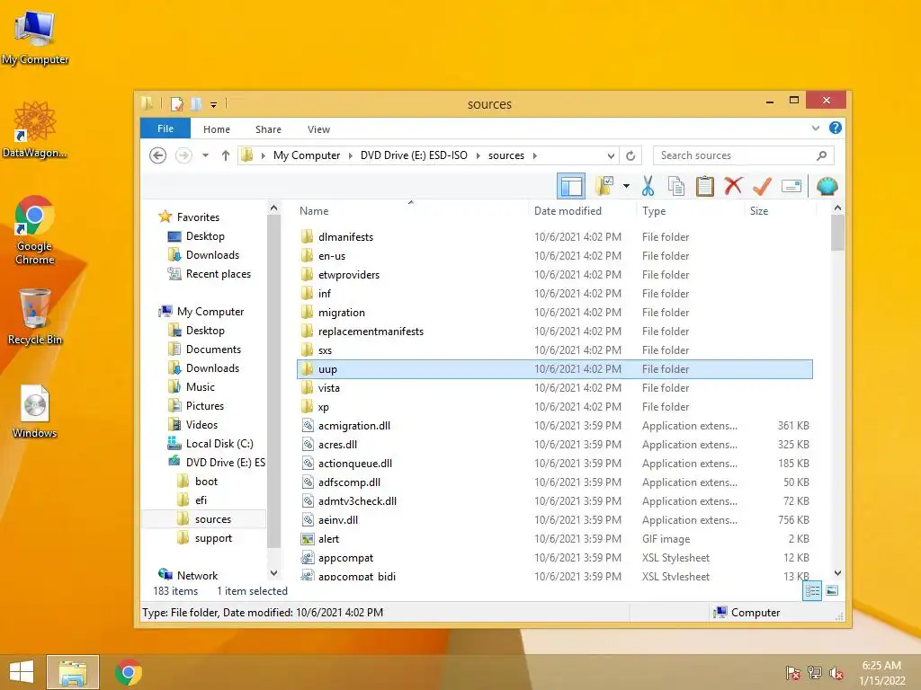Select Favorites in navigation pane

click(198, 217)
